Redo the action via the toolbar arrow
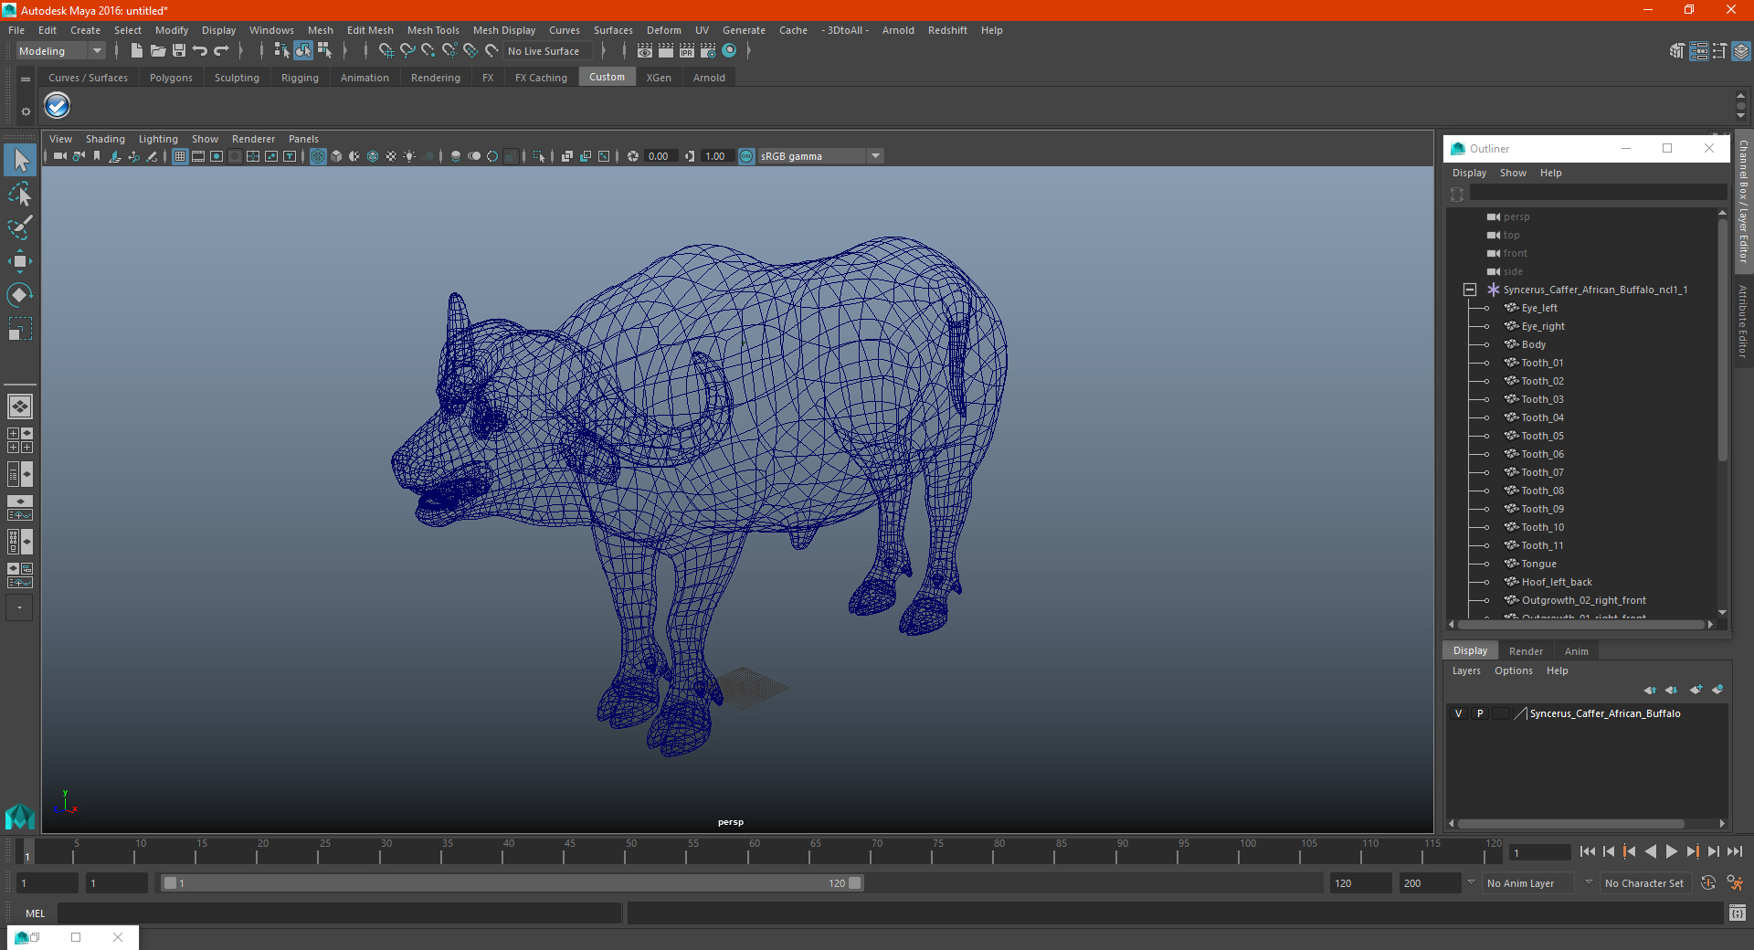The image size is (1754, 950). 221,51
